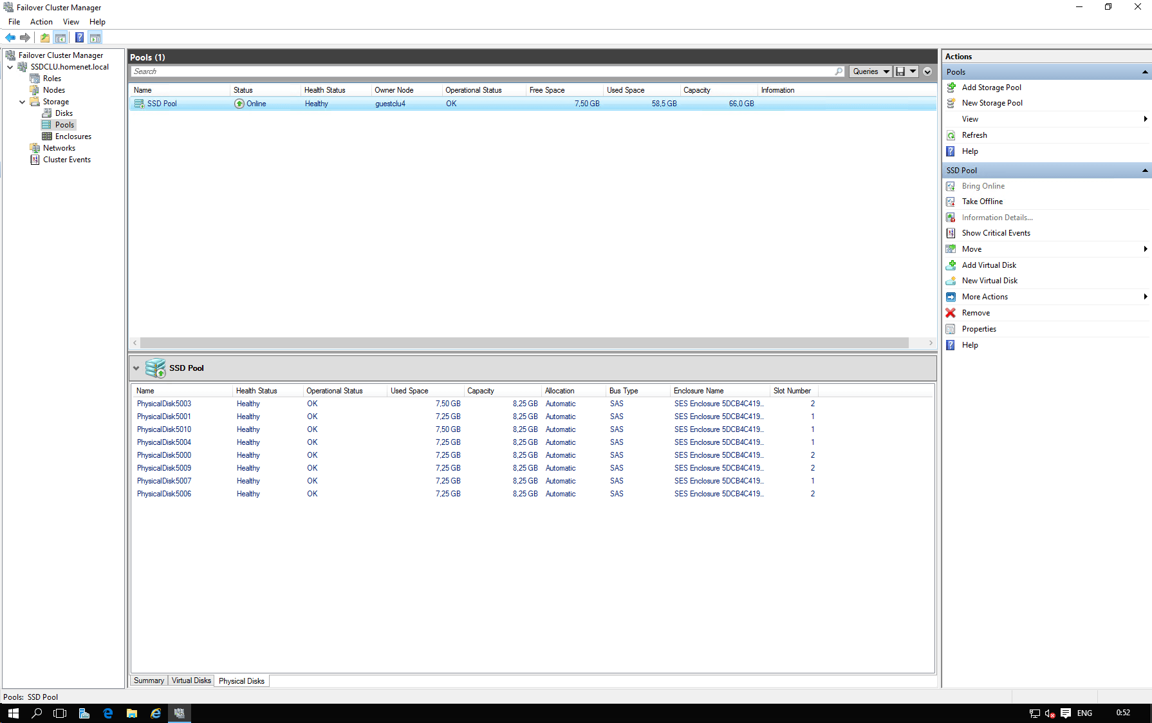This screenshot has width=1152, height=723.
Task: Click the Networks icon in the tree
Action: pos(35,148)
